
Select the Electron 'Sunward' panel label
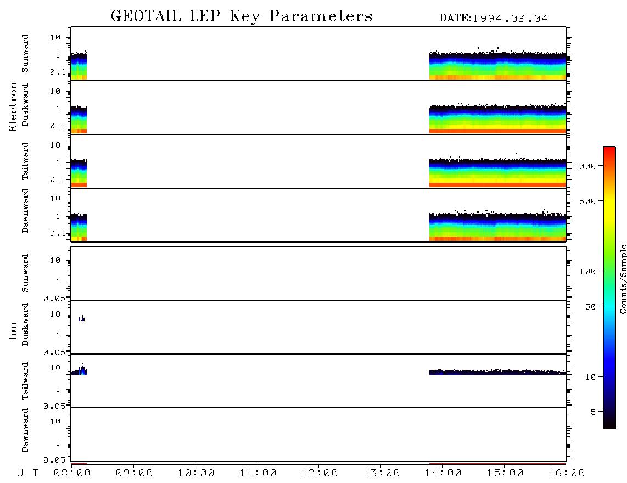tap(25, 54)
